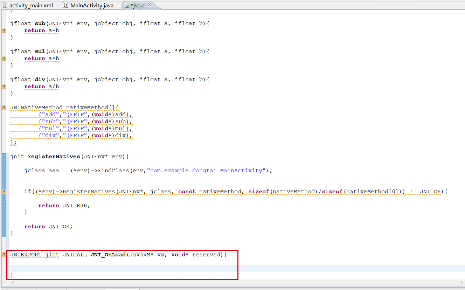This screenshot has height=290, width=465.
Task: Click the {"div","(FF)F",(void*)div} array row
Action: point(85,136)
